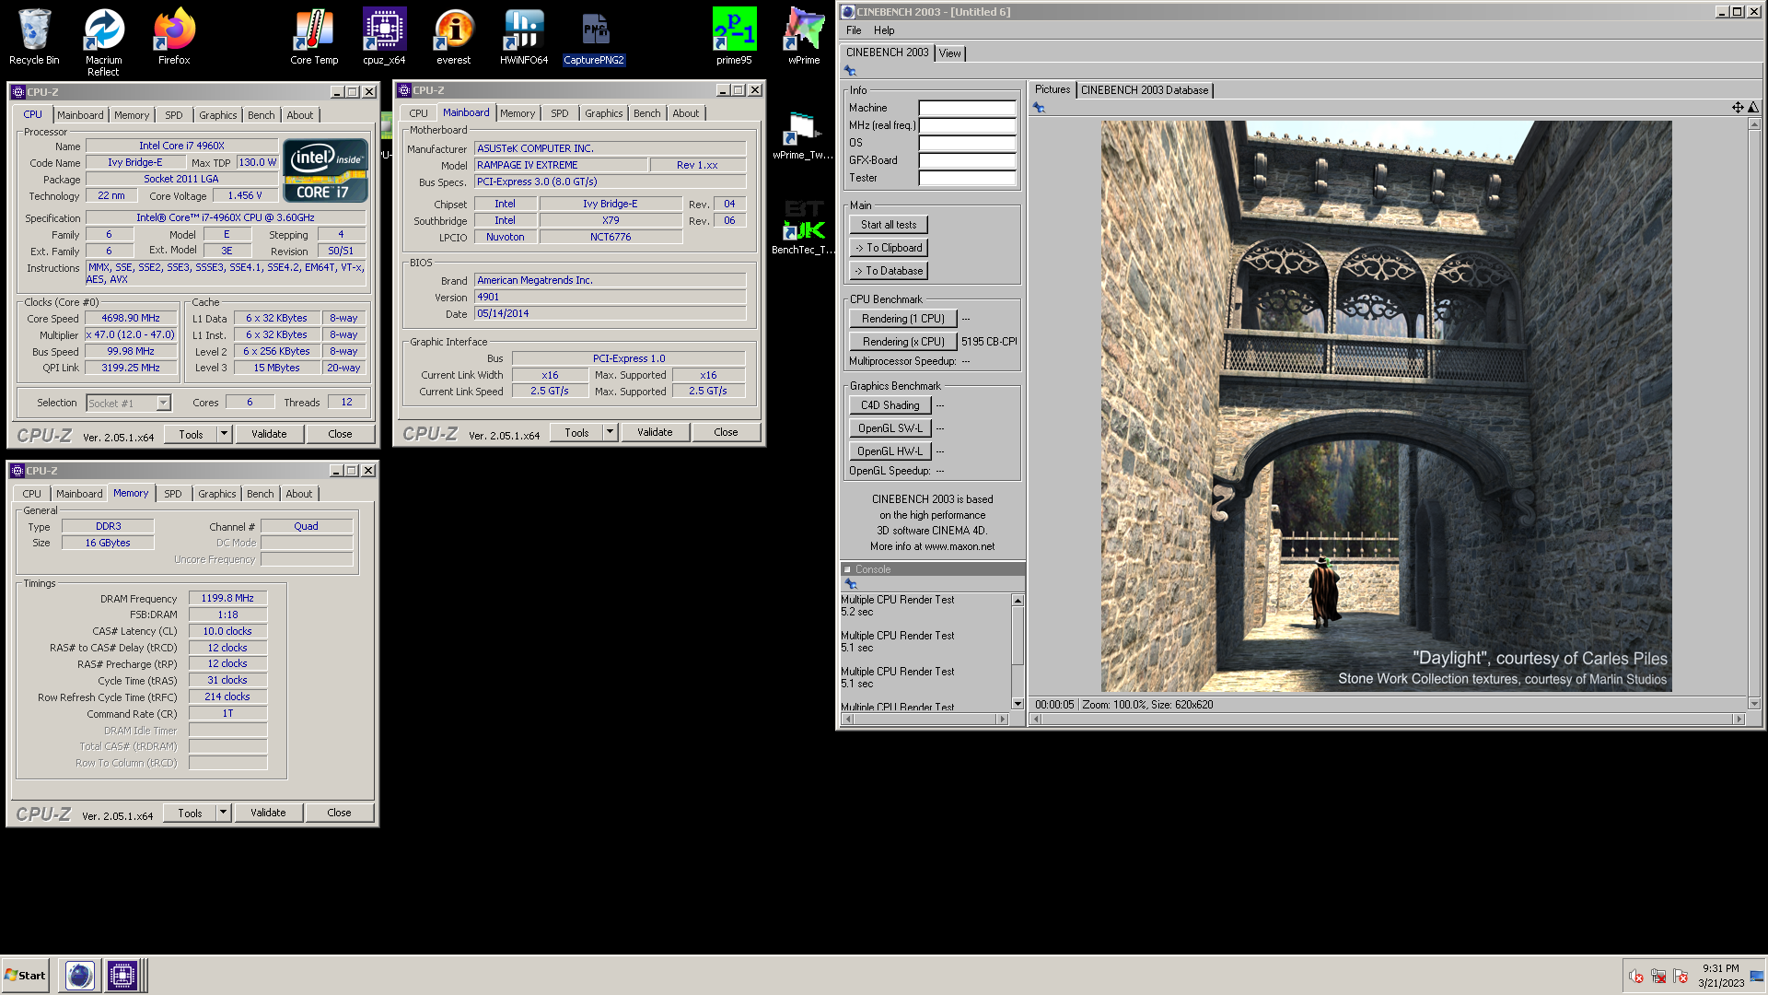This screenshot has width=1768, height=995.
Task: Open Tools dropdown arrow in Mainboard window
Action: (610, 432)
